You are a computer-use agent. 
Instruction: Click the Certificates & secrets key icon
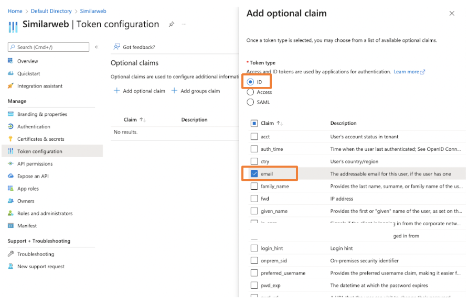pyautogui.click(x=10, y=139)
